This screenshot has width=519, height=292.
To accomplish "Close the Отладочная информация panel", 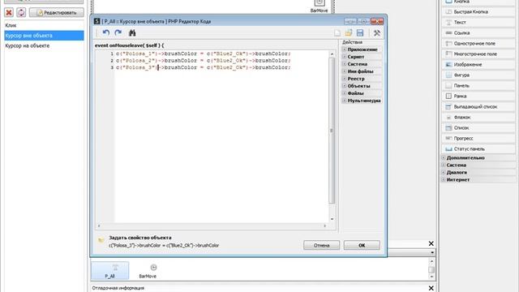I will click(x=431, y=288).
